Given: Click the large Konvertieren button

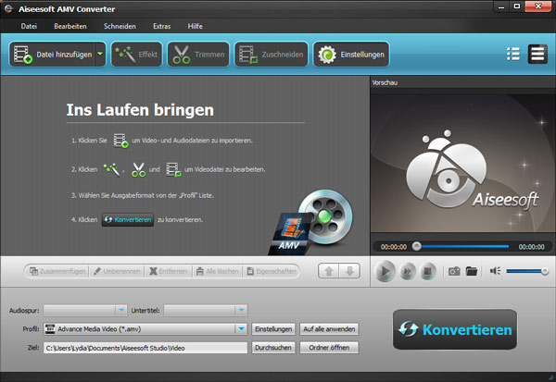Looking at the screenshot, I should click(455, 329).
